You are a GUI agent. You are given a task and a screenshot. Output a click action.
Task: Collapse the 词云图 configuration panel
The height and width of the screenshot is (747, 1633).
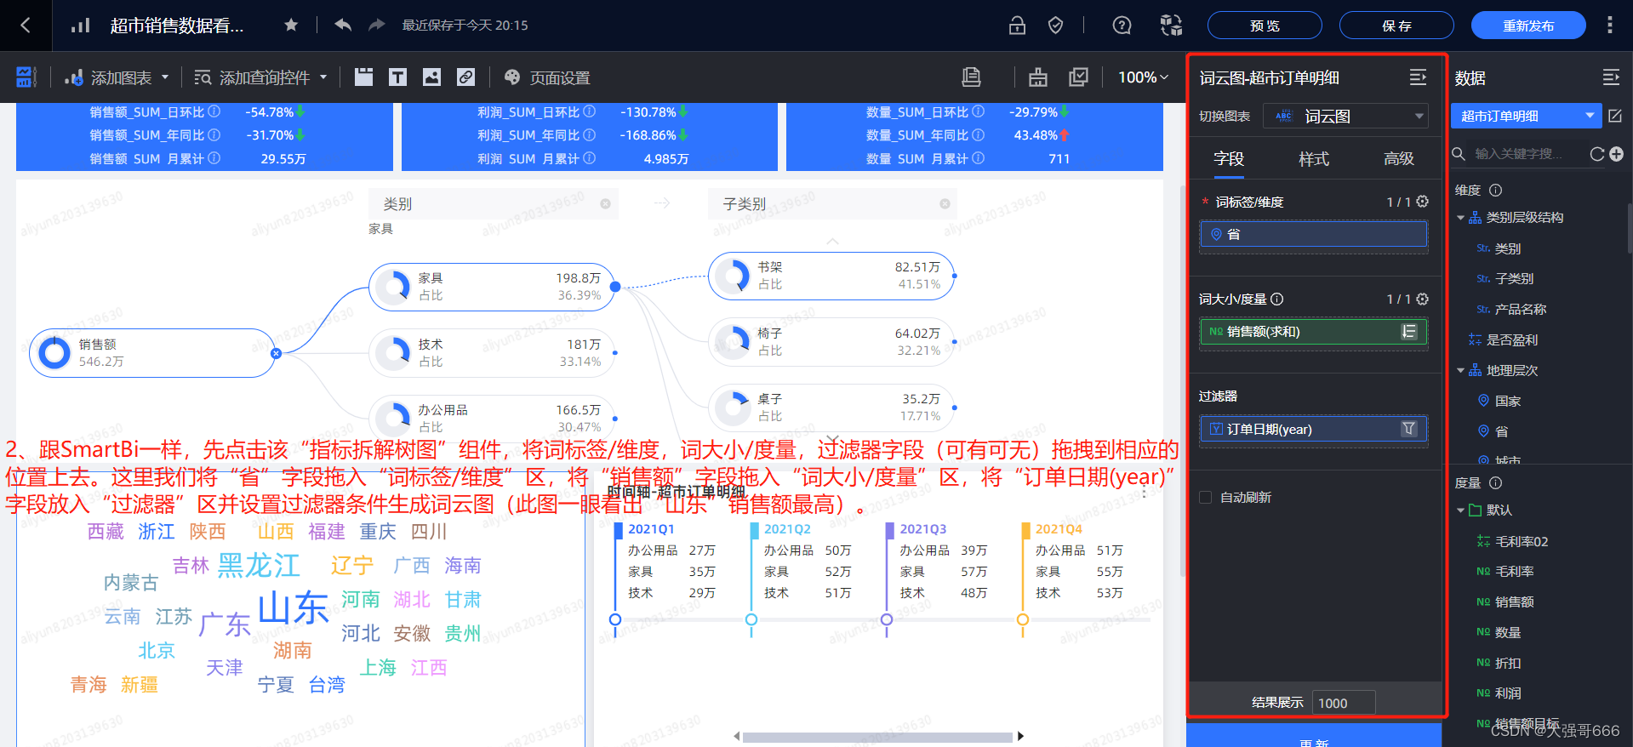[1418, 77]
